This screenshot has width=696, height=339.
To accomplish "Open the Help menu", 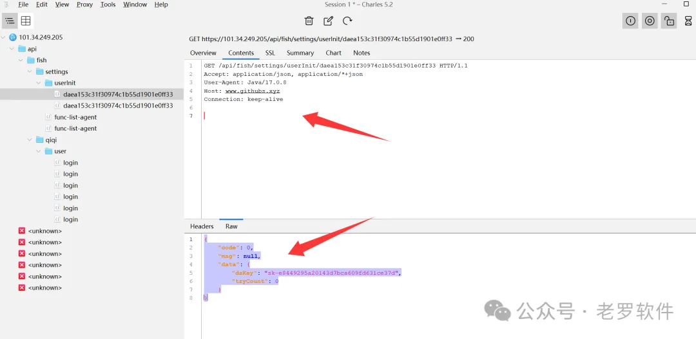I will (x=161, y=5).
